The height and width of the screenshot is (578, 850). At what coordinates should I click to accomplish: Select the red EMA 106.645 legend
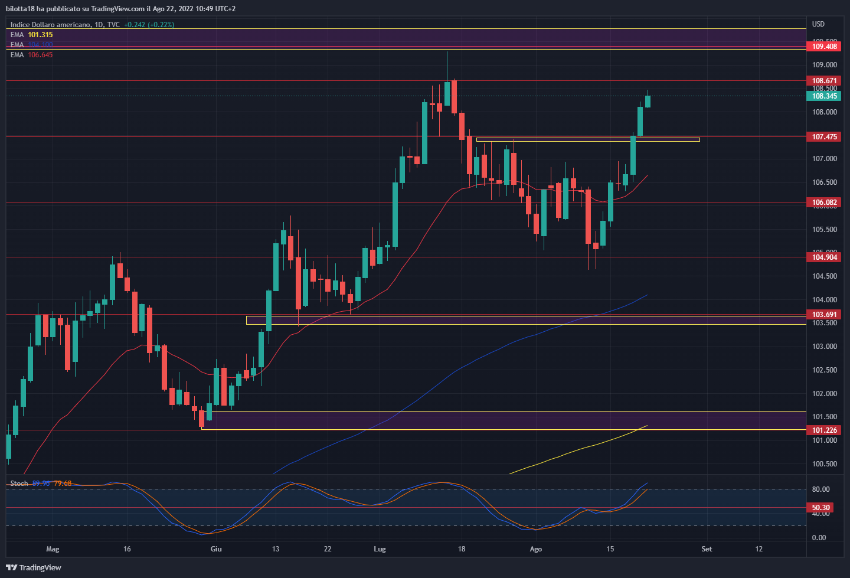pos(31,55)
